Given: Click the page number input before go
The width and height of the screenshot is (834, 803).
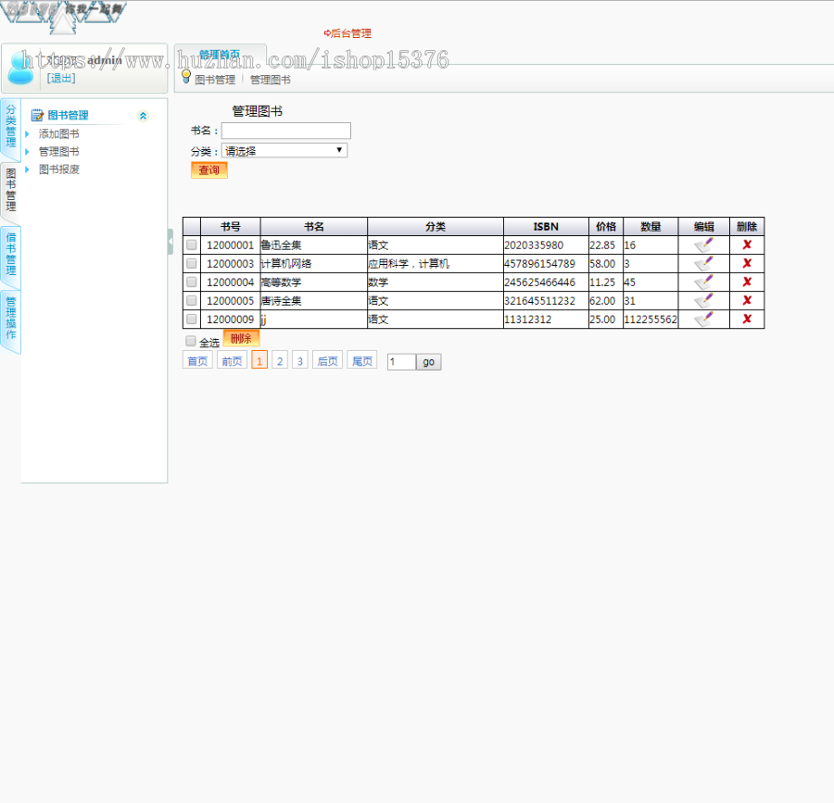Looking at the screenshot, I should 400,361.
